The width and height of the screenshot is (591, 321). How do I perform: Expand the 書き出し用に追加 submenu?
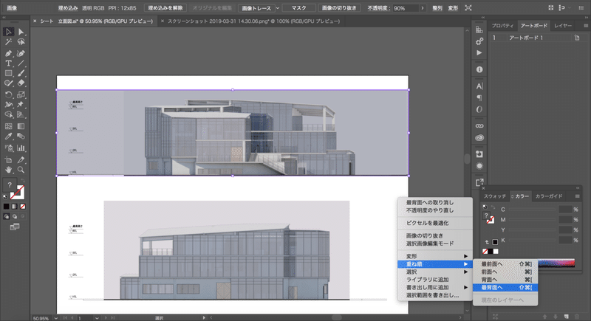click(435, 288)
